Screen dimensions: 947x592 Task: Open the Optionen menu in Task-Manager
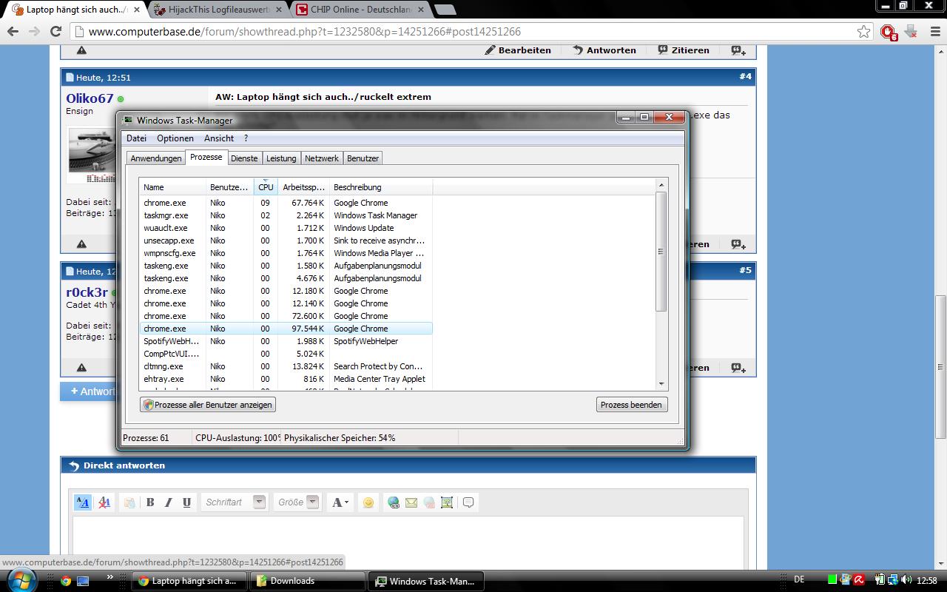tap(175, 138)
